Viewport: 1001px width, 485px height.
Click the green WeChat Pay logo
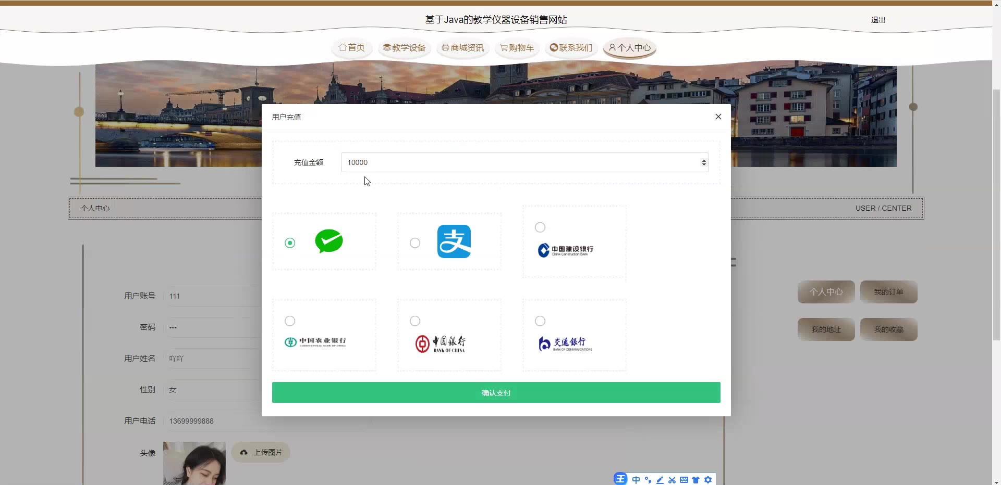click(x=329, y=241)
